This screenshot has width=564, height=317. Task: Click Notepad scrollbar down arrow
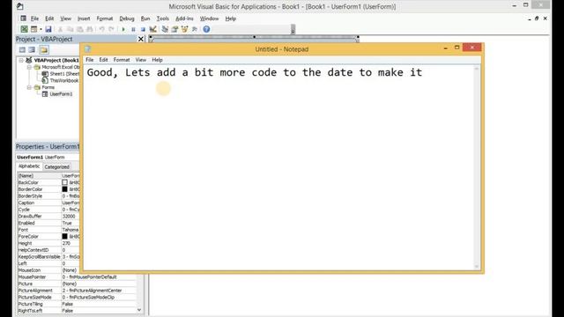tap(477, 266)
